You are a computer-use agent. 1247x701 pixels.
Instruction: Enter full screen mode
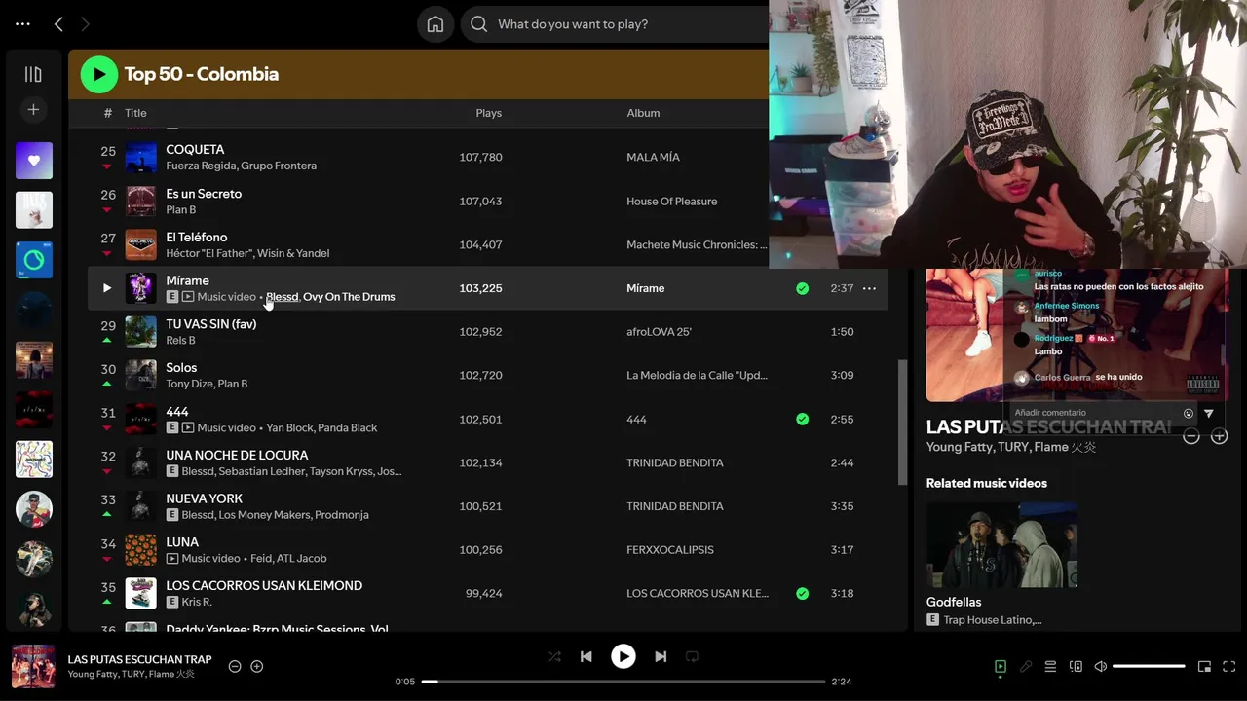coord(1229,667)
